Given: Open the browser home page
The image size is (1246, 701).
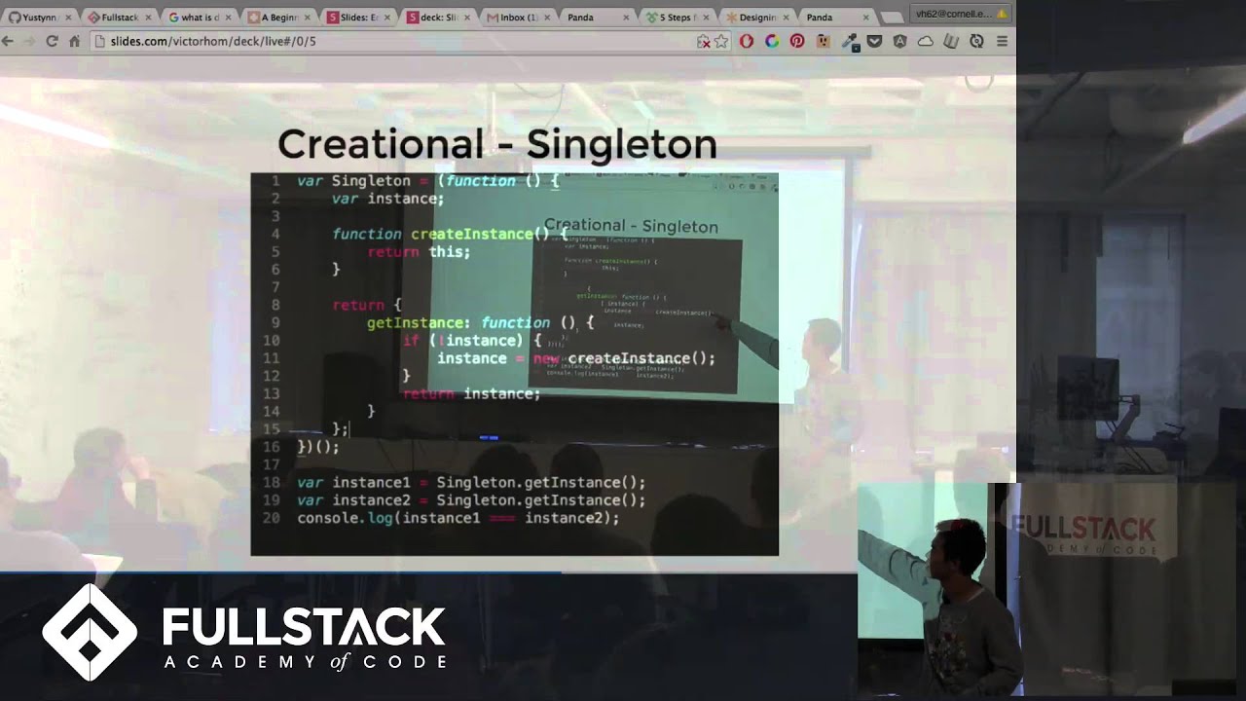Looking at the screenshot, I should (74, 41).
